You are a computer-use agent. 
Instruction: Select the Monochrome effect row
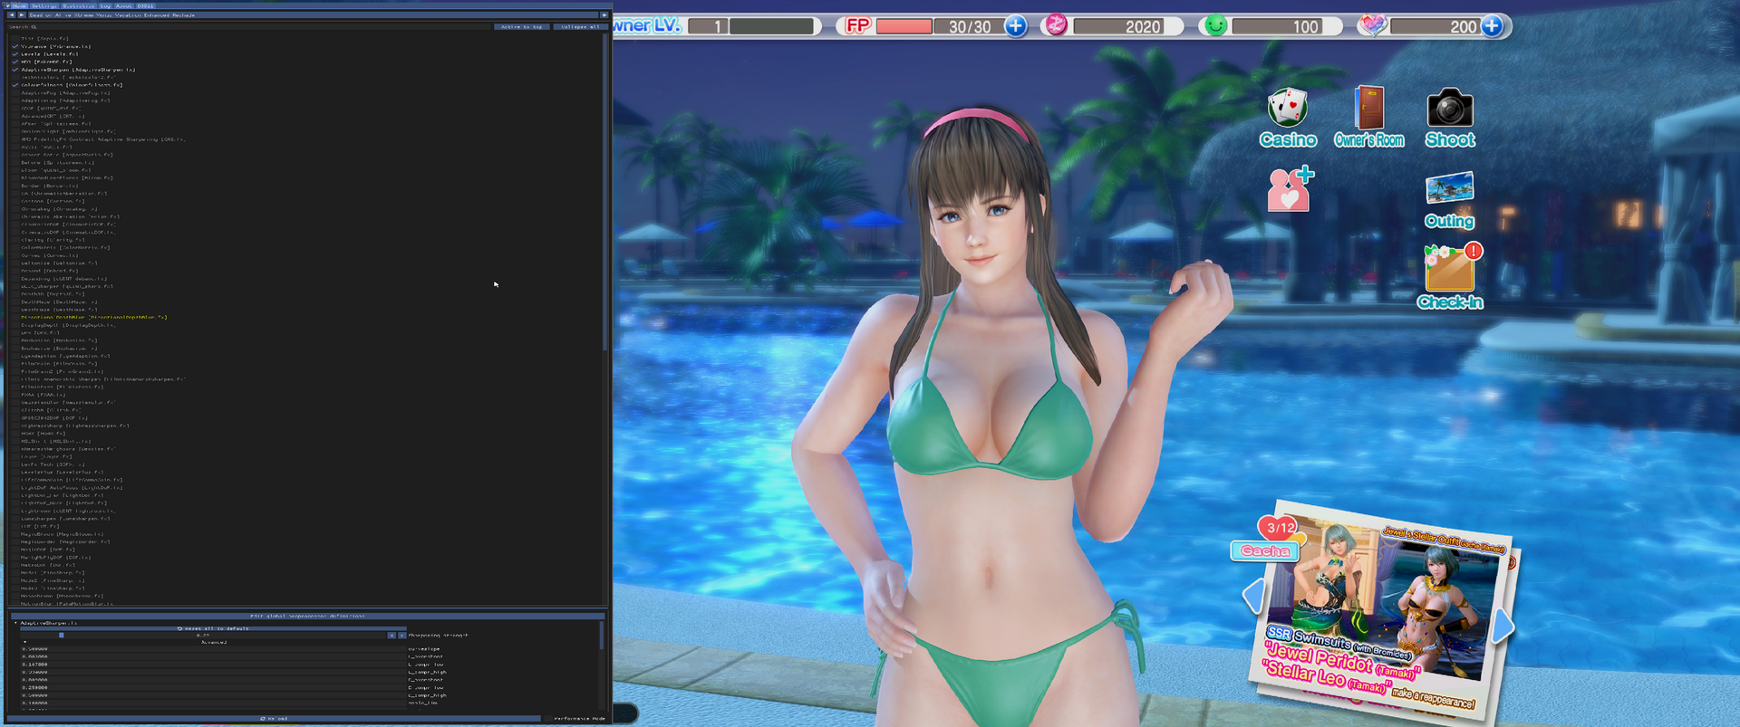62,596
